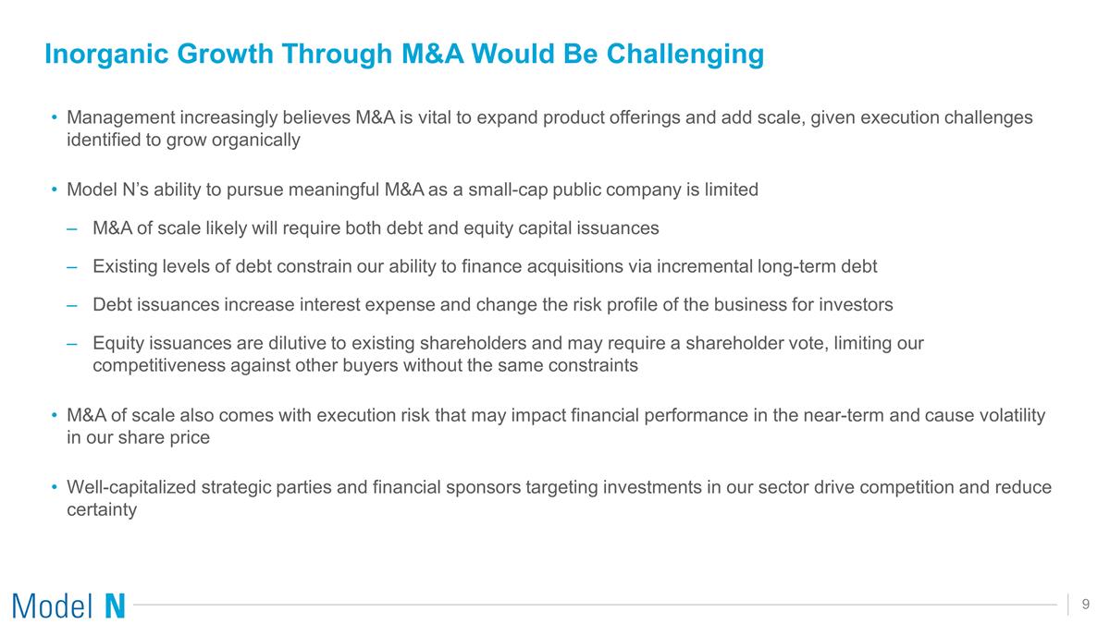
Task: Click the text 'identified to grow organically'
Action: point(183,141)
